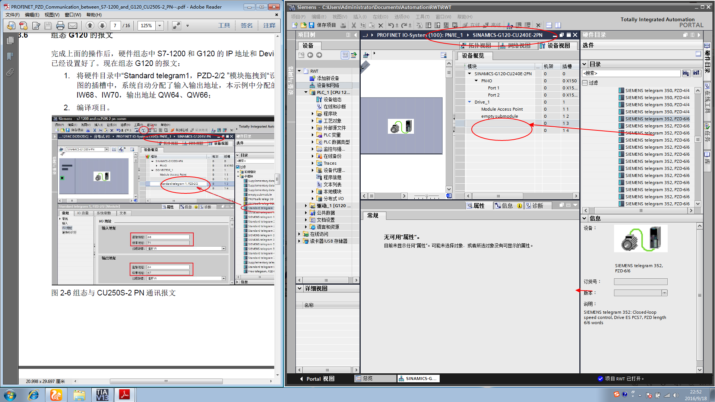Open the 版本 version dropdown
The width and height of the screenshot is (715, 402).
coord(664,293)
